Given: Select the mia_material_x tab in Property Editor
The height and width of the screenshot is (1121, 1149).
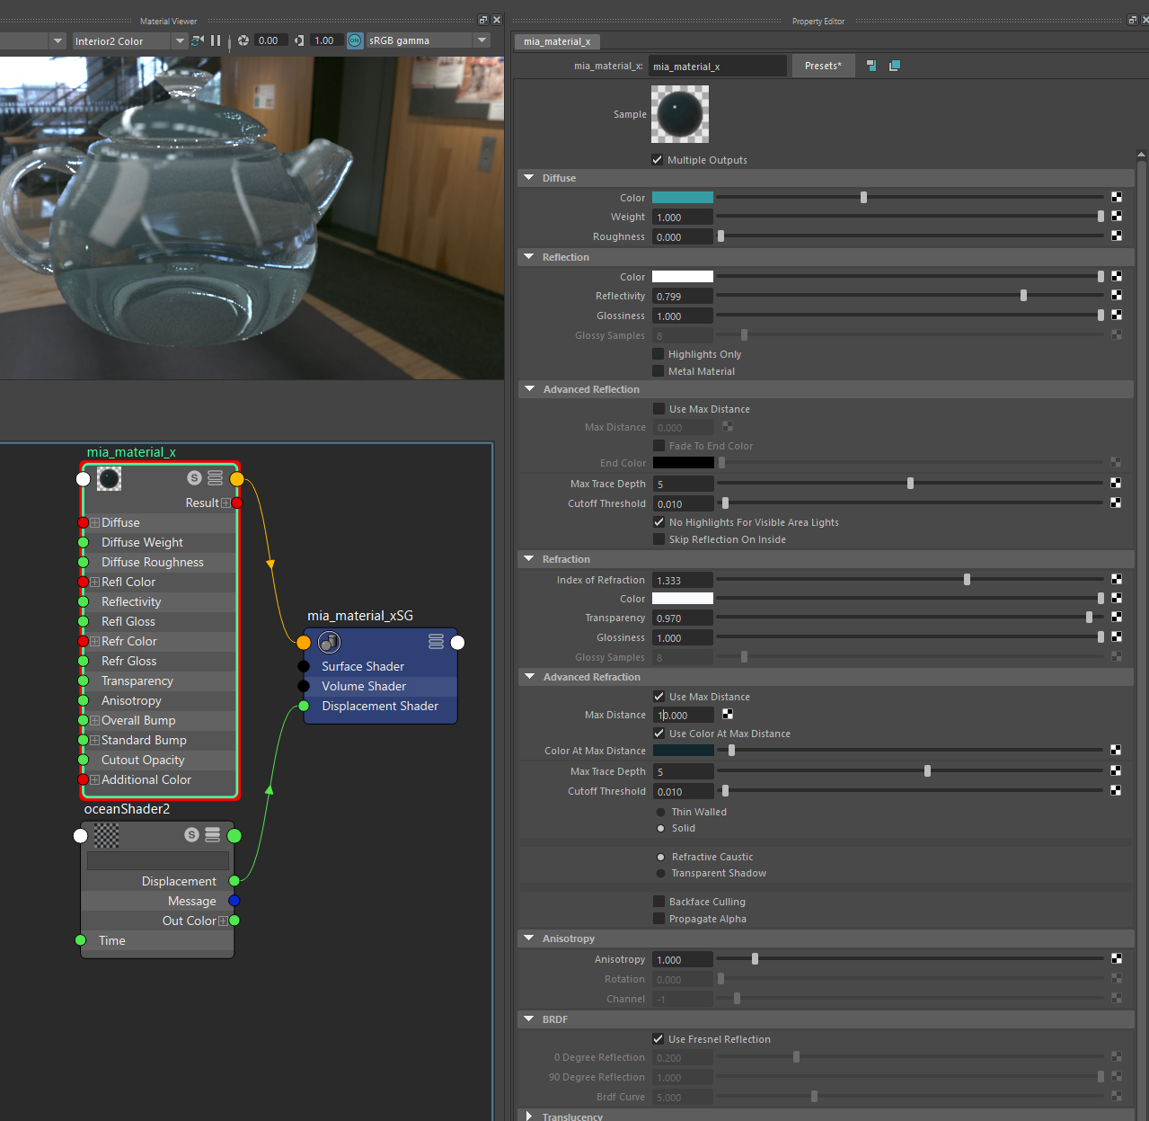Looking at the screenshot, I should click(x=556, y=40).
